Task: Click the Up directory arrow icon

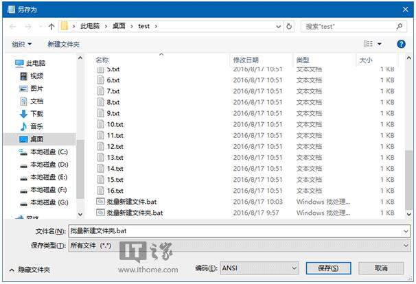Action: pyautogui.click(x=51, y=26)
